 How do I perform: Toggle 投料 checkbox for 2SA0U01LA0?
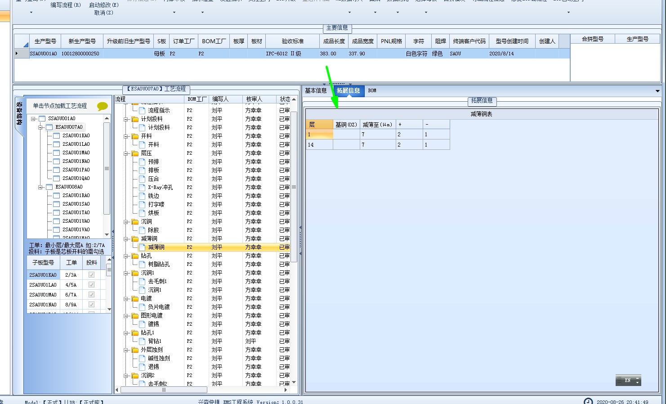[x=92, y=285]
